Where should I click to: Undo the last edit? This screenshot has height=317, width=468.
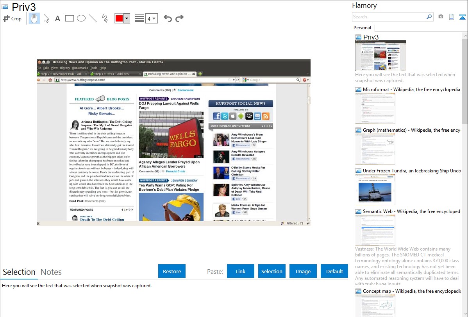[x=168, y=18]
